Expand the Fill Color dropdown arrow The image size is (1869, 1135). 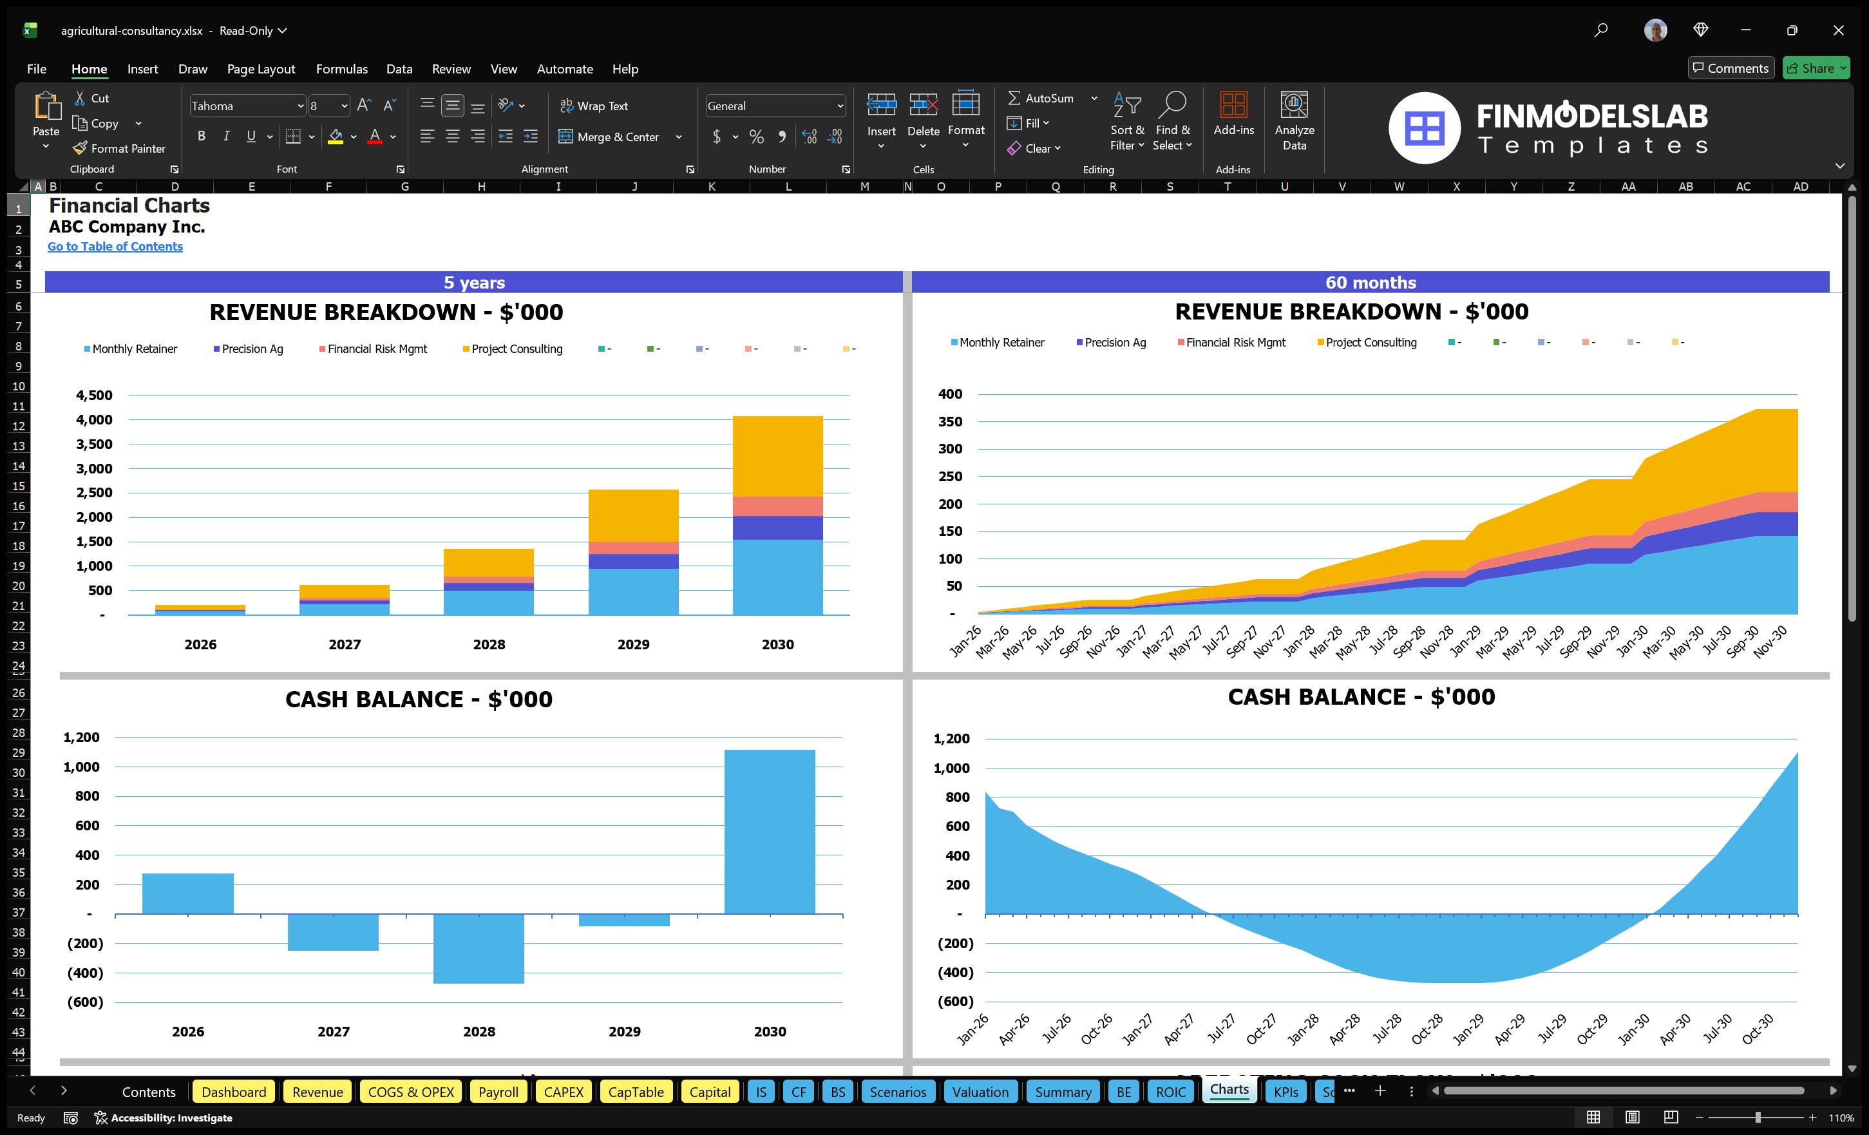[x=354, y=137]
